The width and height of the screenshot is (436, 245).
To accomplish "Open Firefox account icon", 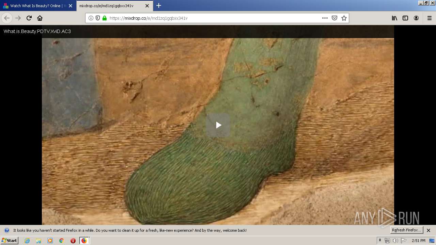I will point(416,18).
